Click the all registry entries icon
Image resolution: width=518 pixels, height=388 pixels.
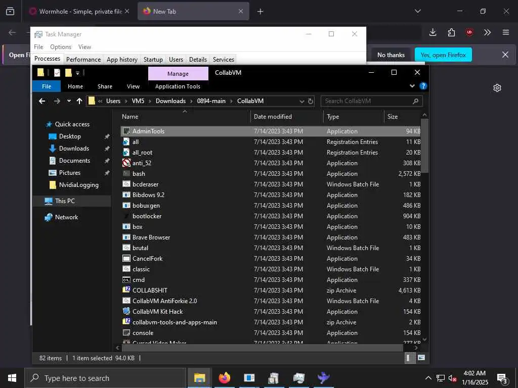(126, 141)
